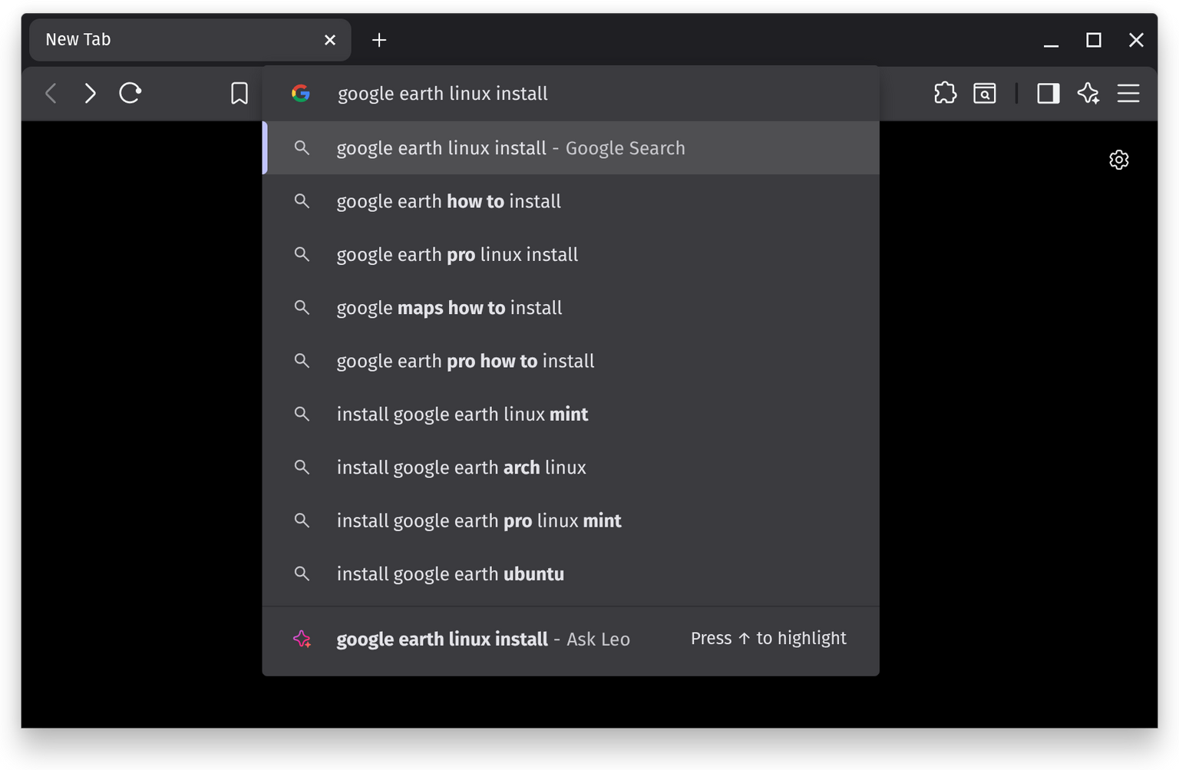1179x770 pixels.
Task: Click the address bar search query text
Action: (x=442, y=93)
